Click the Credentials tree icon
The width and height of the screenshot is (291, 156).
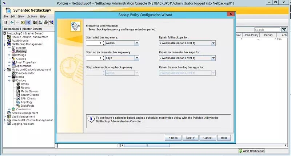point(13,109)
